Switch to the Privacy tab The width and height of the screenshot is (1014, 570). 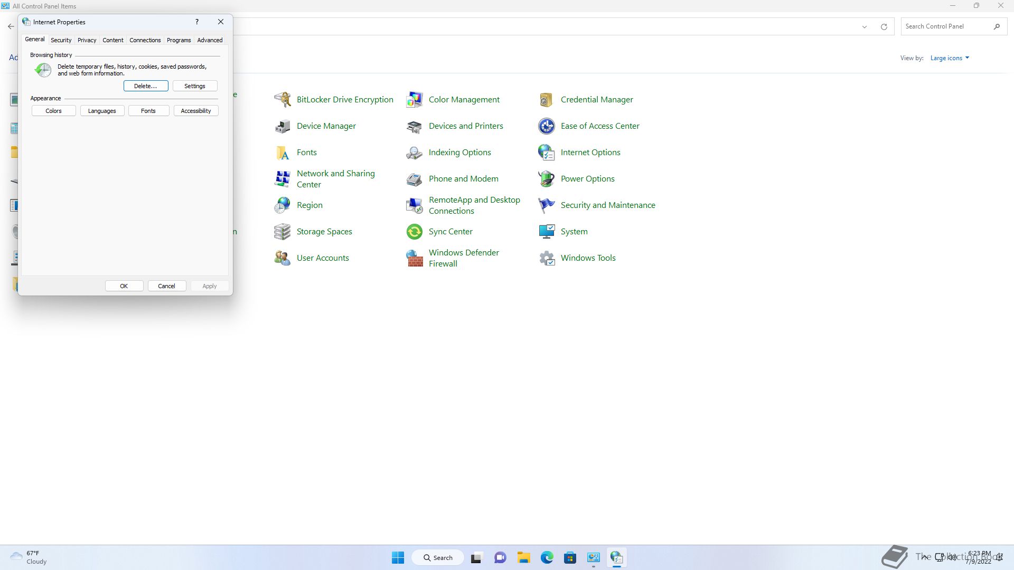pyautogui.click(x=87, y=40)
